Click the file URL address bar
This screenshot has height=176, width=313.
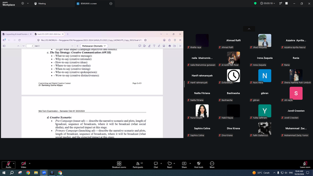click(x=91, y=40)
